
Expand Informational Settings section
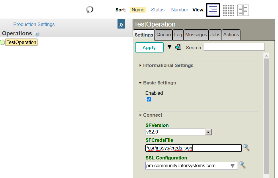click(x=140, y=65)
